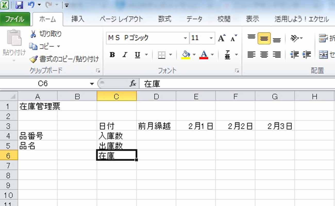Click the merge and center icon

(x=323, y=55)
